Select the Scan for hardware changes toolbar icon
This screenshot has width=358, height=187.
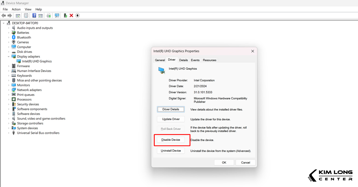coord(57,15)
